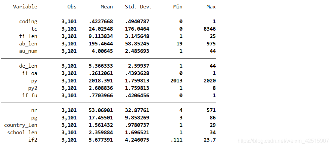Click the py max value 2020

pyautogui.click(x=210, y=81)
